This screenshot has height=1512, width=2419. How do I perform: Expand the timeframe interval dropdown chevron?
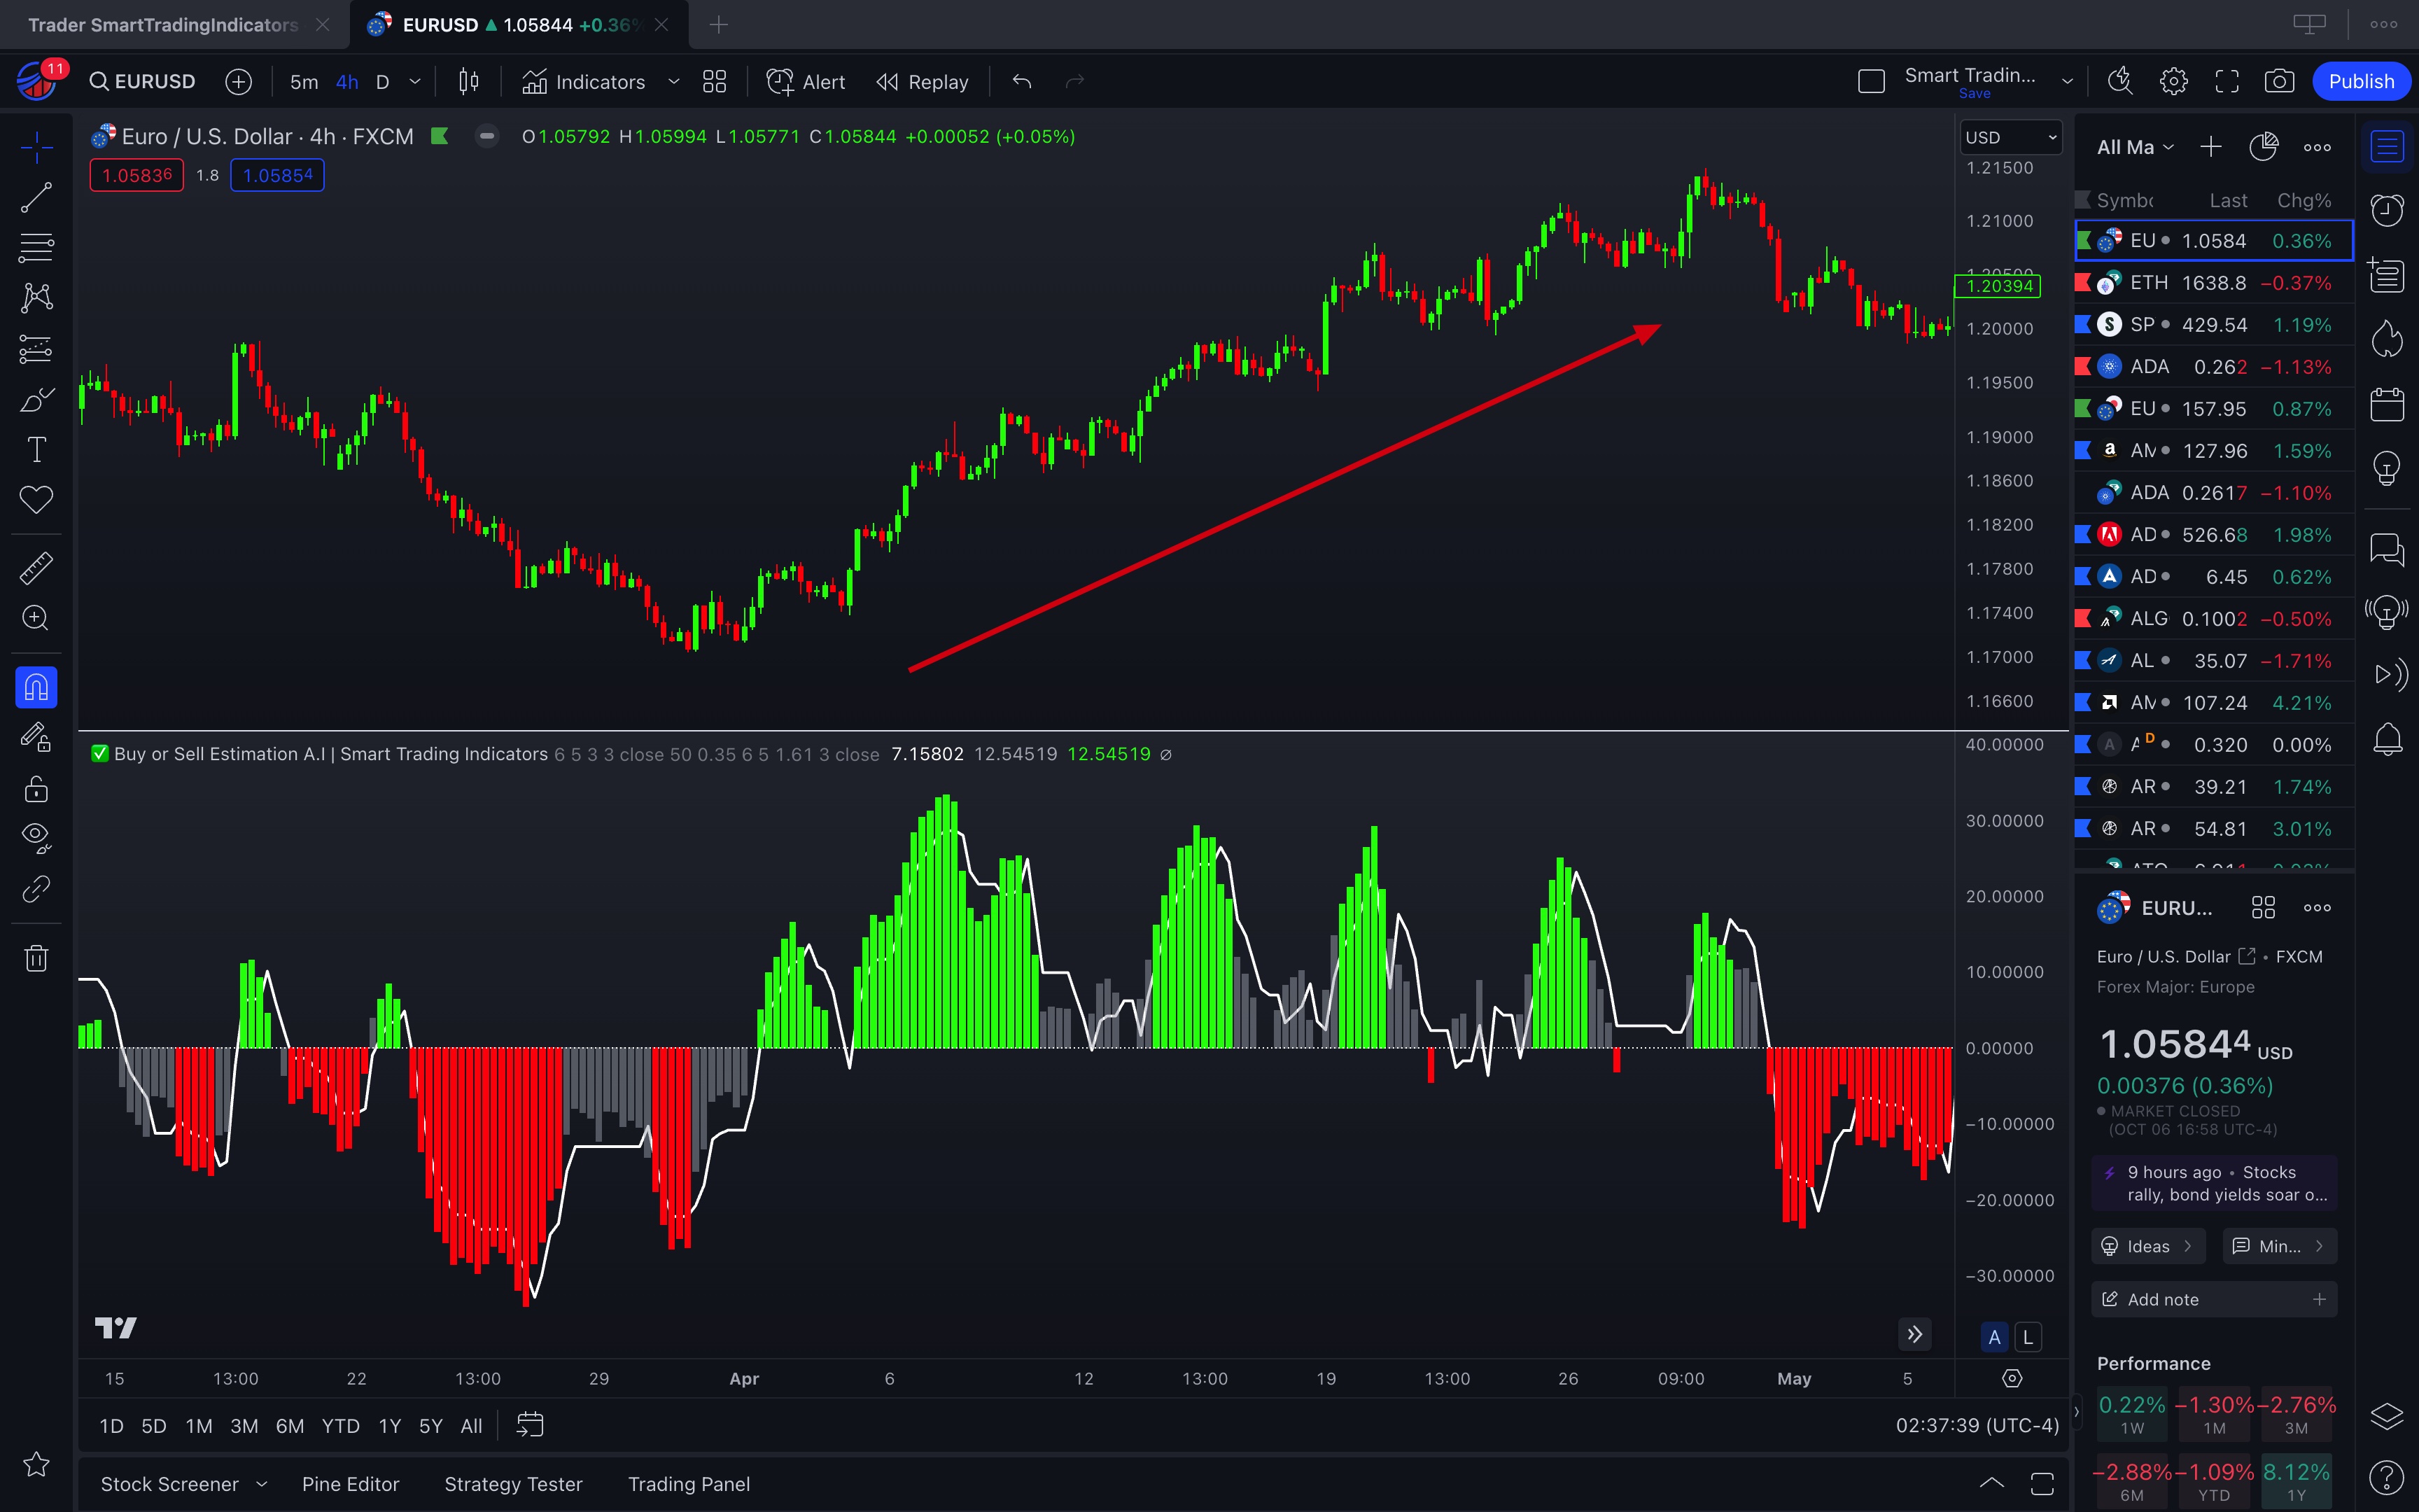[415, 82]
